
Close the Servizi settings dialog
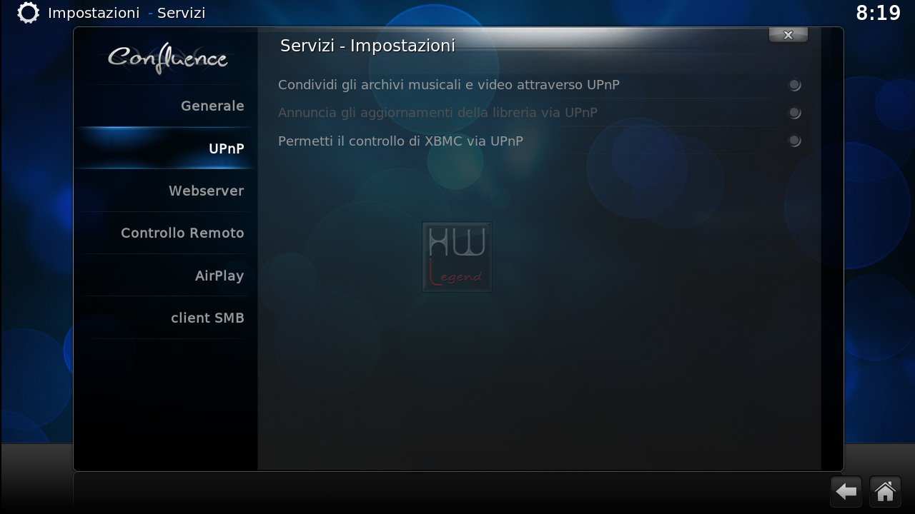point(788,34)
